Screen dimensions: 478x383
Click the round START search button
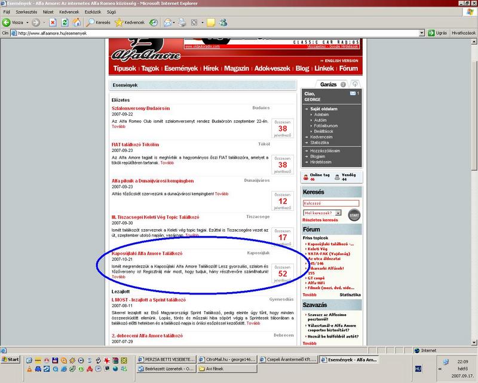pyautogui.click(x=354, y=215)
